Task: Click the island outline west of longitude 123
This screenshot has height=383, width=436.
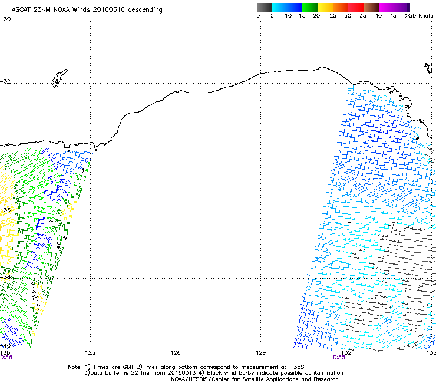Action: (x=60, y=78)
